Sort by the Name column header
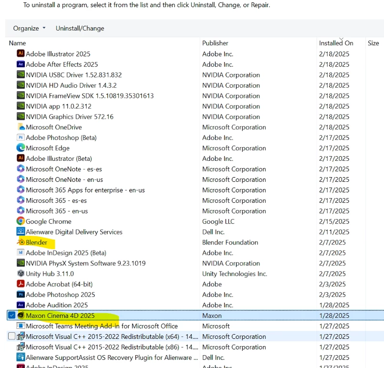 [x=17, y=43]
